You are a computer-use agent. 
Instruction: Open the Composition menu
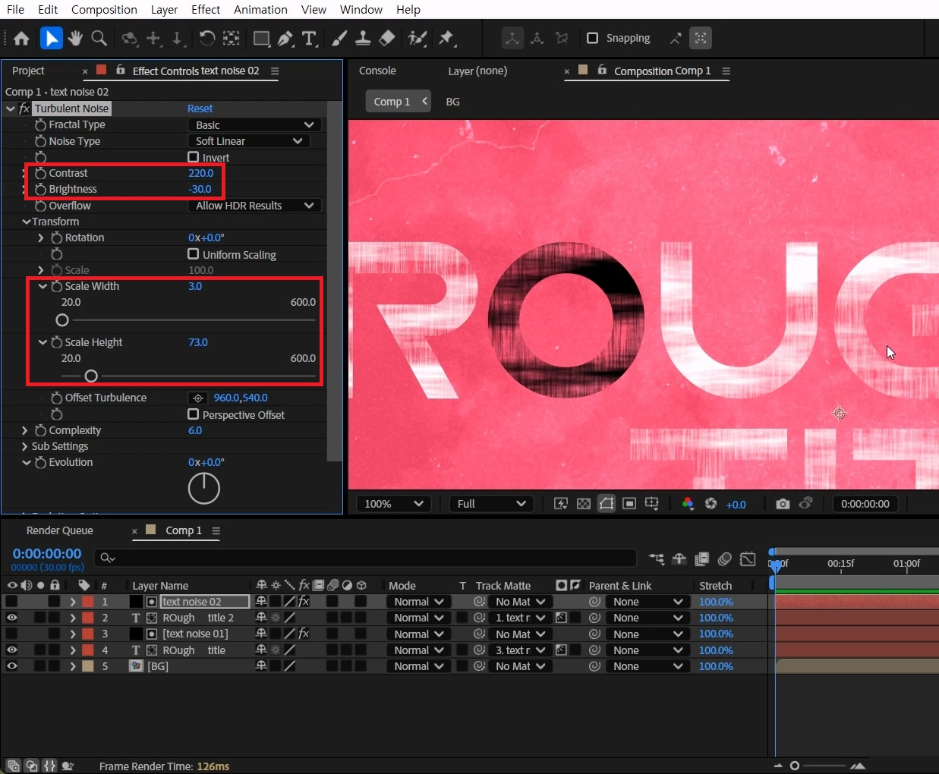click(x=104, y=9)
